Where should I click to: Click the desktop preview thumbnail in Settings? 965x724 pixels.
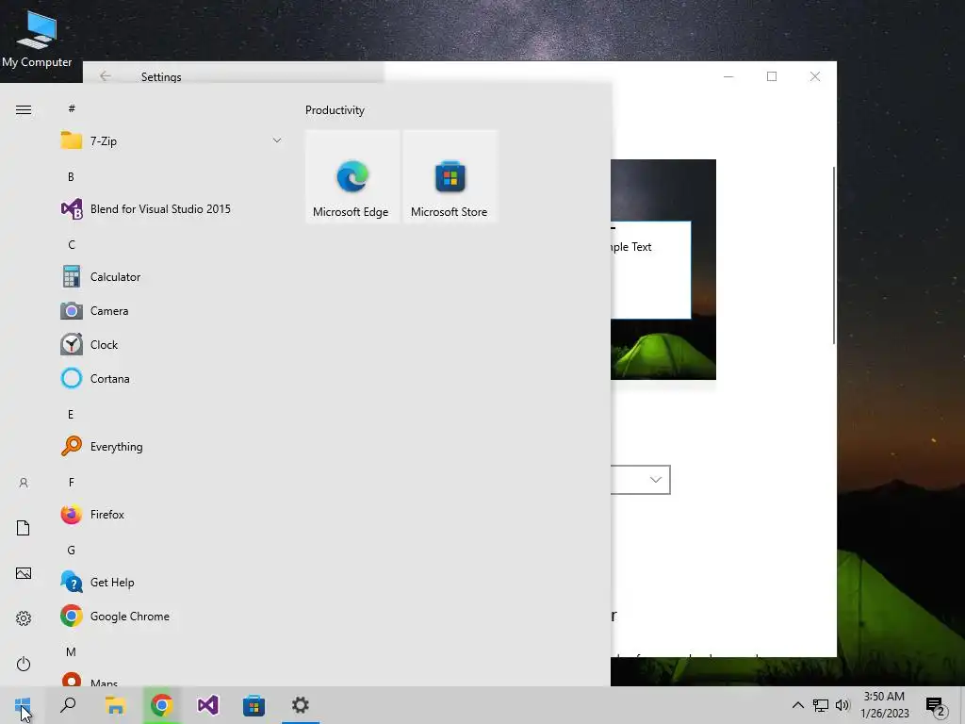point(663,270)
